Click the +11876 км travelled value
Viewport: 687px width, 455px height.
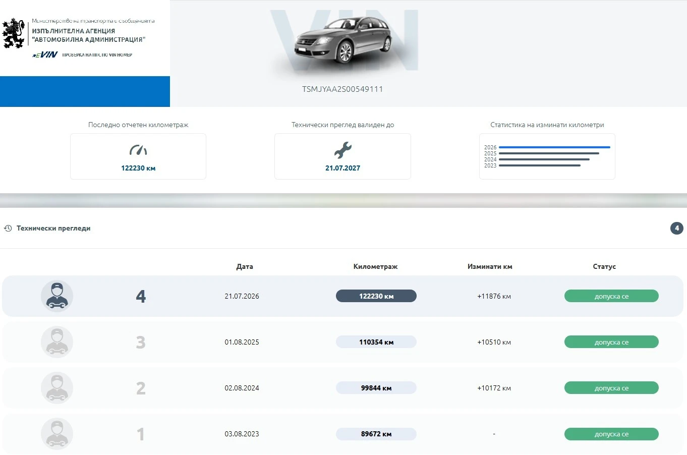pyautogui.click(x=494, y=296)
